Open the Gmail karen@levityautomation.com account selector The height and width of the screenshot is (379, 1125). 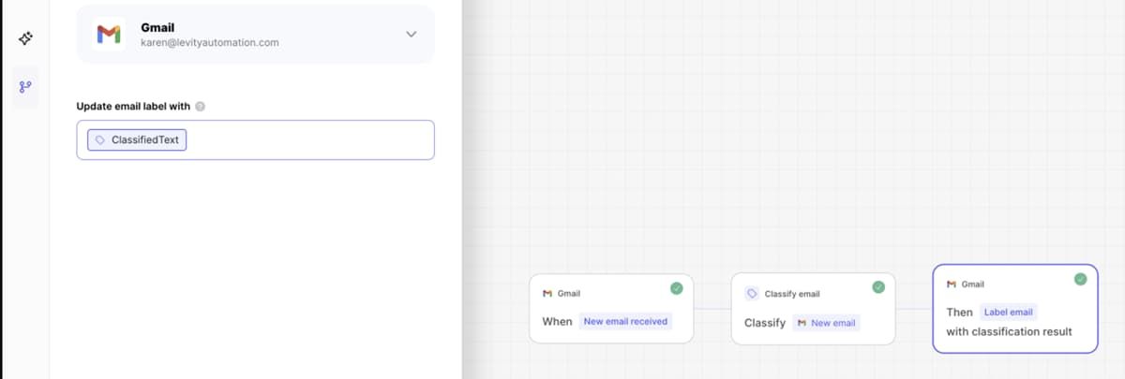pyautogui.click(x=255, y=35)
